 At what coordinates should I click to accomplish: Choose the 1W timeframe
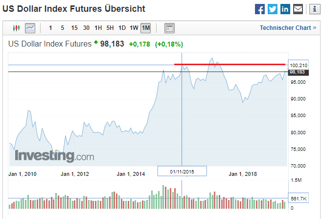coord(134,28)
